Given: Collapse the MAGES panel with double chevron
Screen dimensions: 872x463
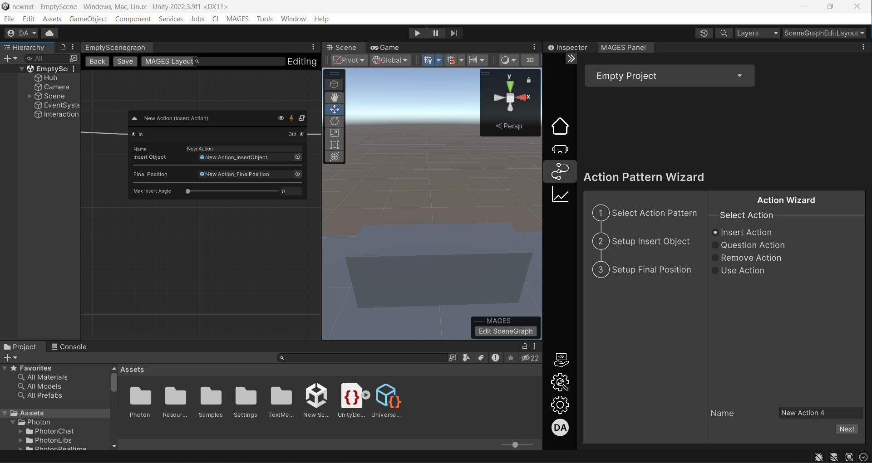Looking at the screenshot, I should [x=571, y=58].
